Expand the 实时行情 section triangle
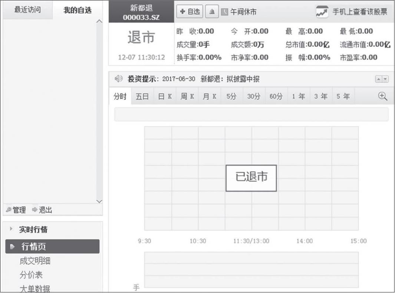 pos(11,229)
